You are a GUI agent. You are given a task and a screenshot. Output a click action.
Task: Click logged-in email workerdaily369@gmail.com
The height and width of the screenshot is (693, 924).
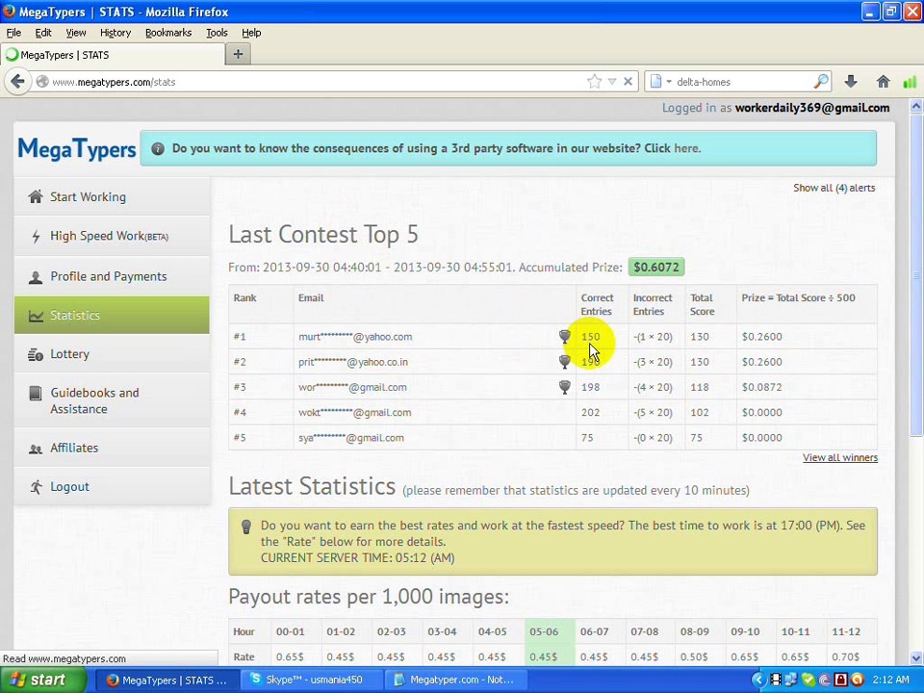(812, 108)
